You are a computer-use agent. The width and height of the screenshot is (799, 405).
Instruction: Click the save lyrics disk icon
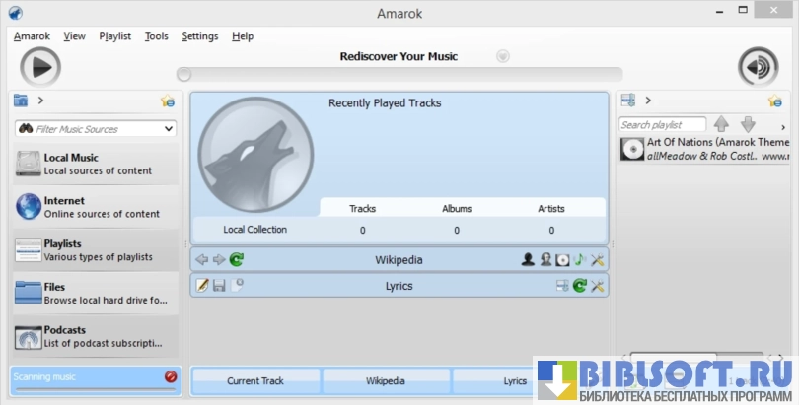(219, 286)
